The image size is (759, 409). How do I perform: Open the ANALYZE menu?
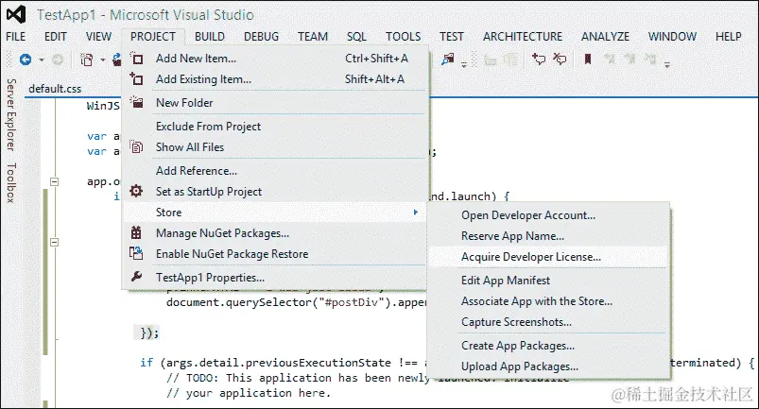606,37
